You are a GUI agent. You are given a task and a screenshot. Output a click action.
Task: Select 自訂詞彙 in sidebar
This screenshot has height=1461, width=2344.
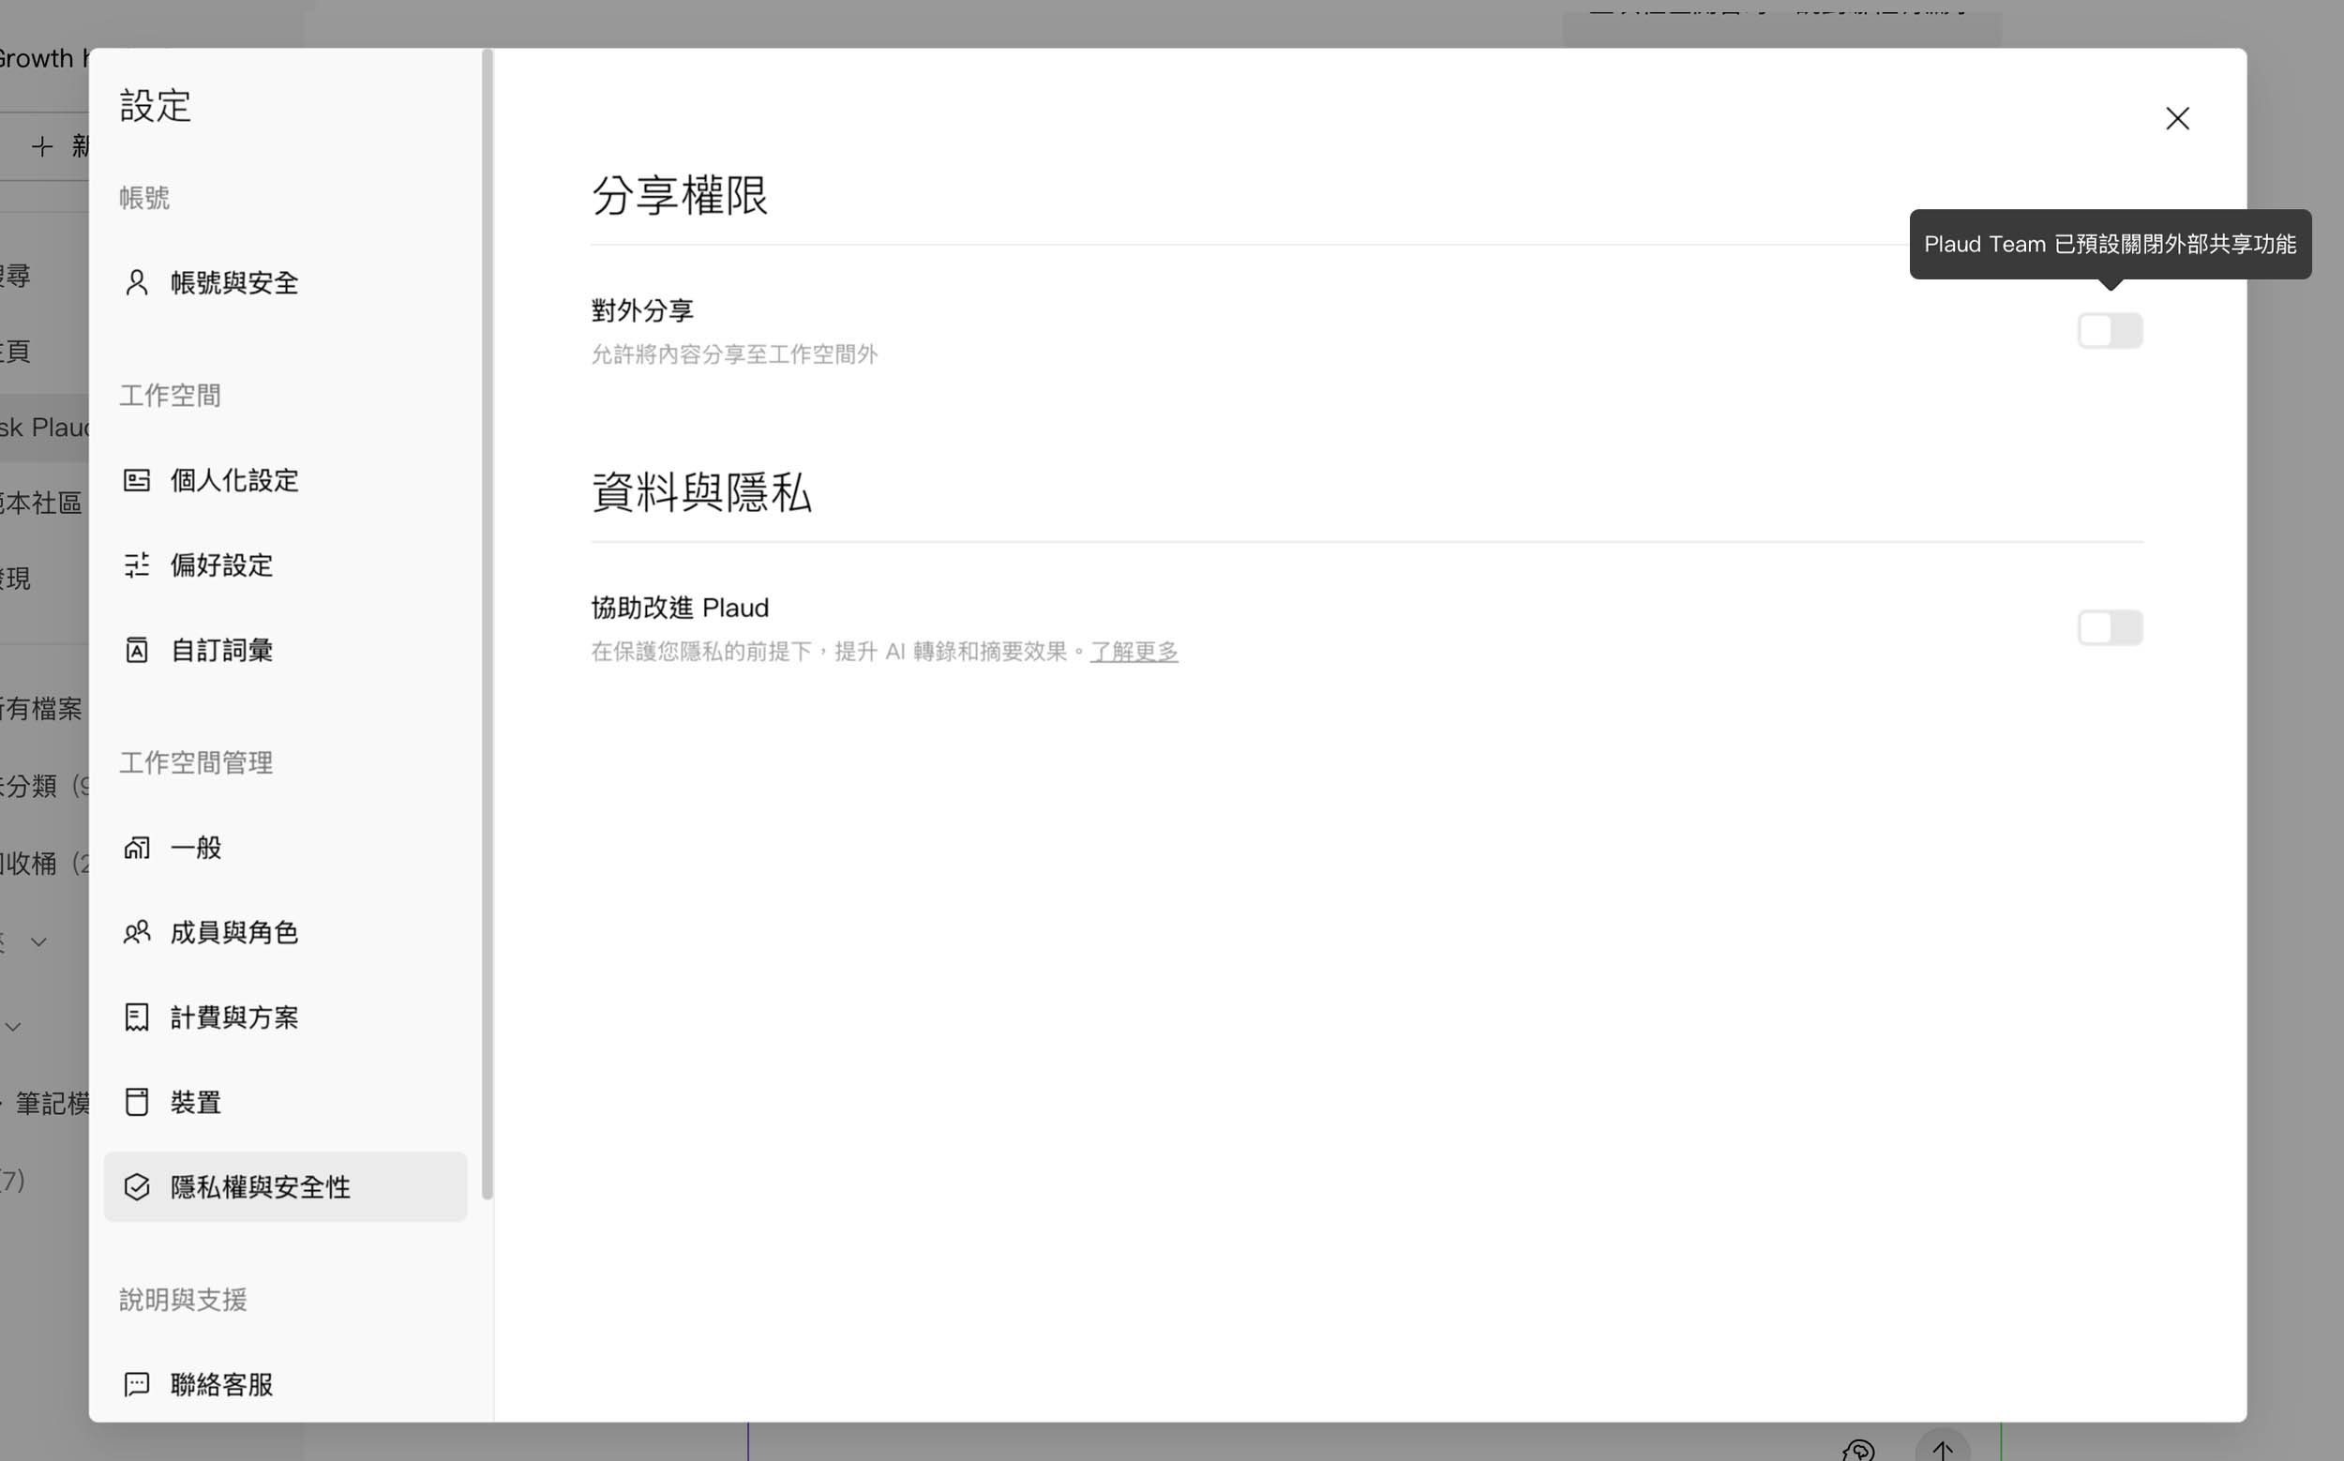[x=285, y=650]
